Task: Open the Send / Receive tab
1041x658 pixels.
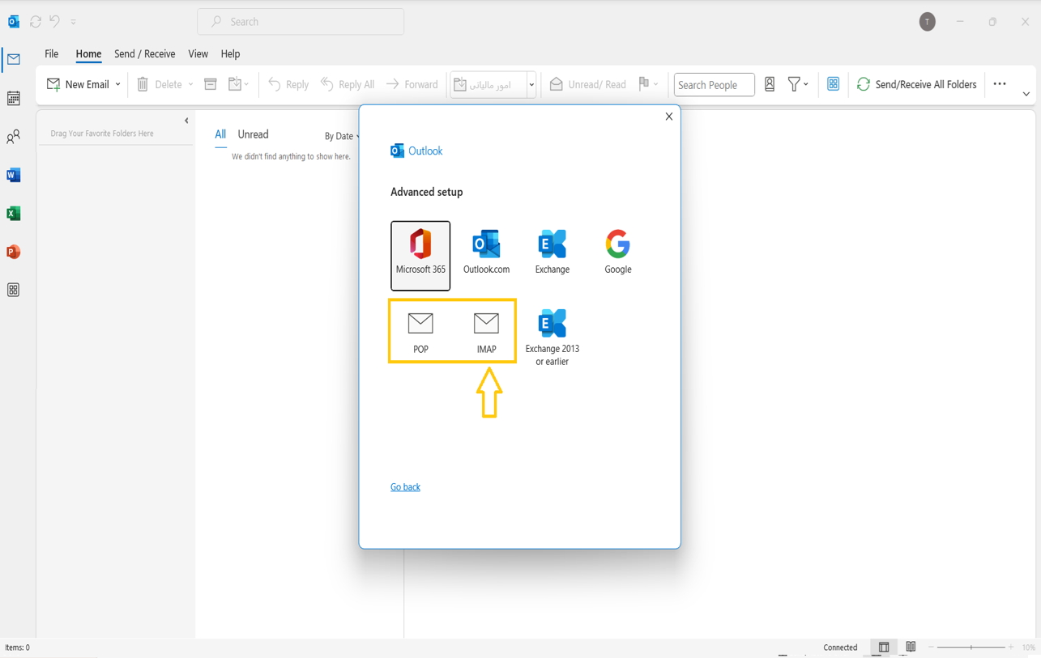Action: (x=145, y=54)
